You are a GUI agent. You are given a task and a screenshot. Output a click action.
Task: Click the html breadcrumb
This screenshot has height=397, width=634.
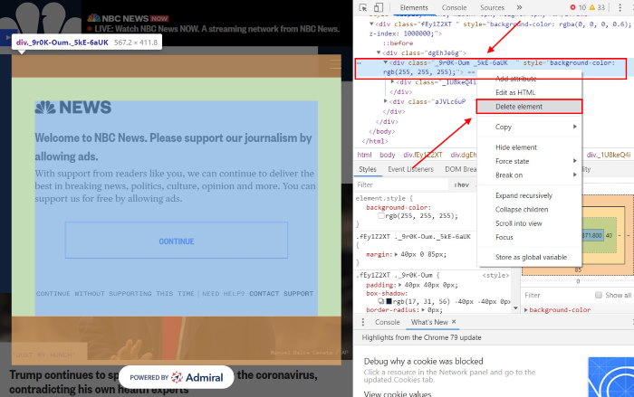pyautogui.click(x=364, y=155)
